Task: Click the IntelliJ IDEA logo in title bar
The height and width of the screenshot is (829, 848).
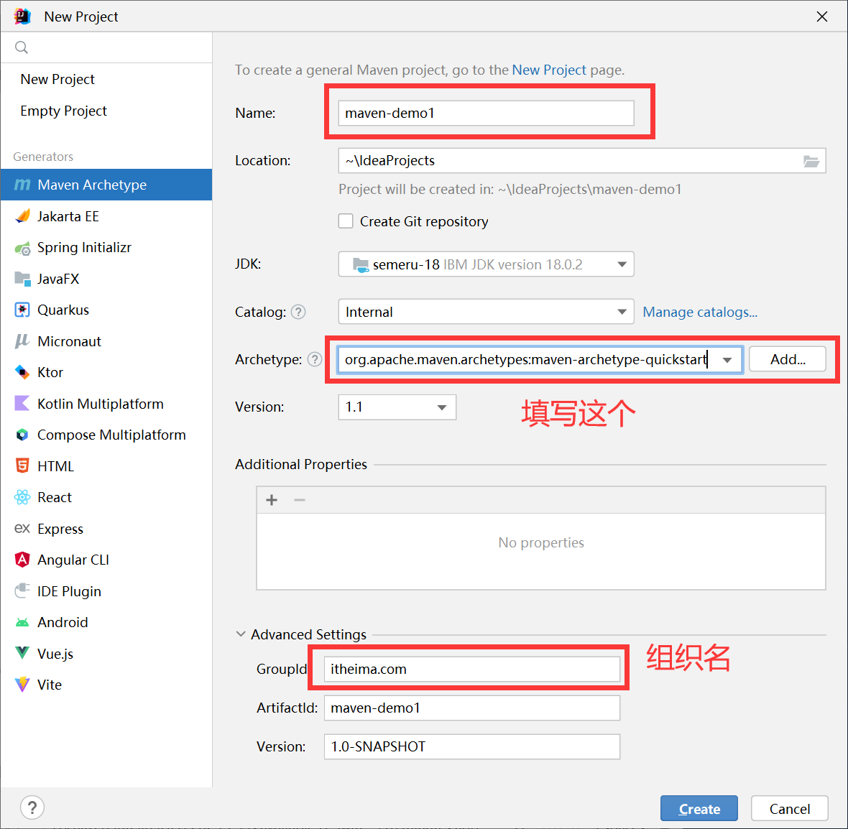Action: click(22, 17)
